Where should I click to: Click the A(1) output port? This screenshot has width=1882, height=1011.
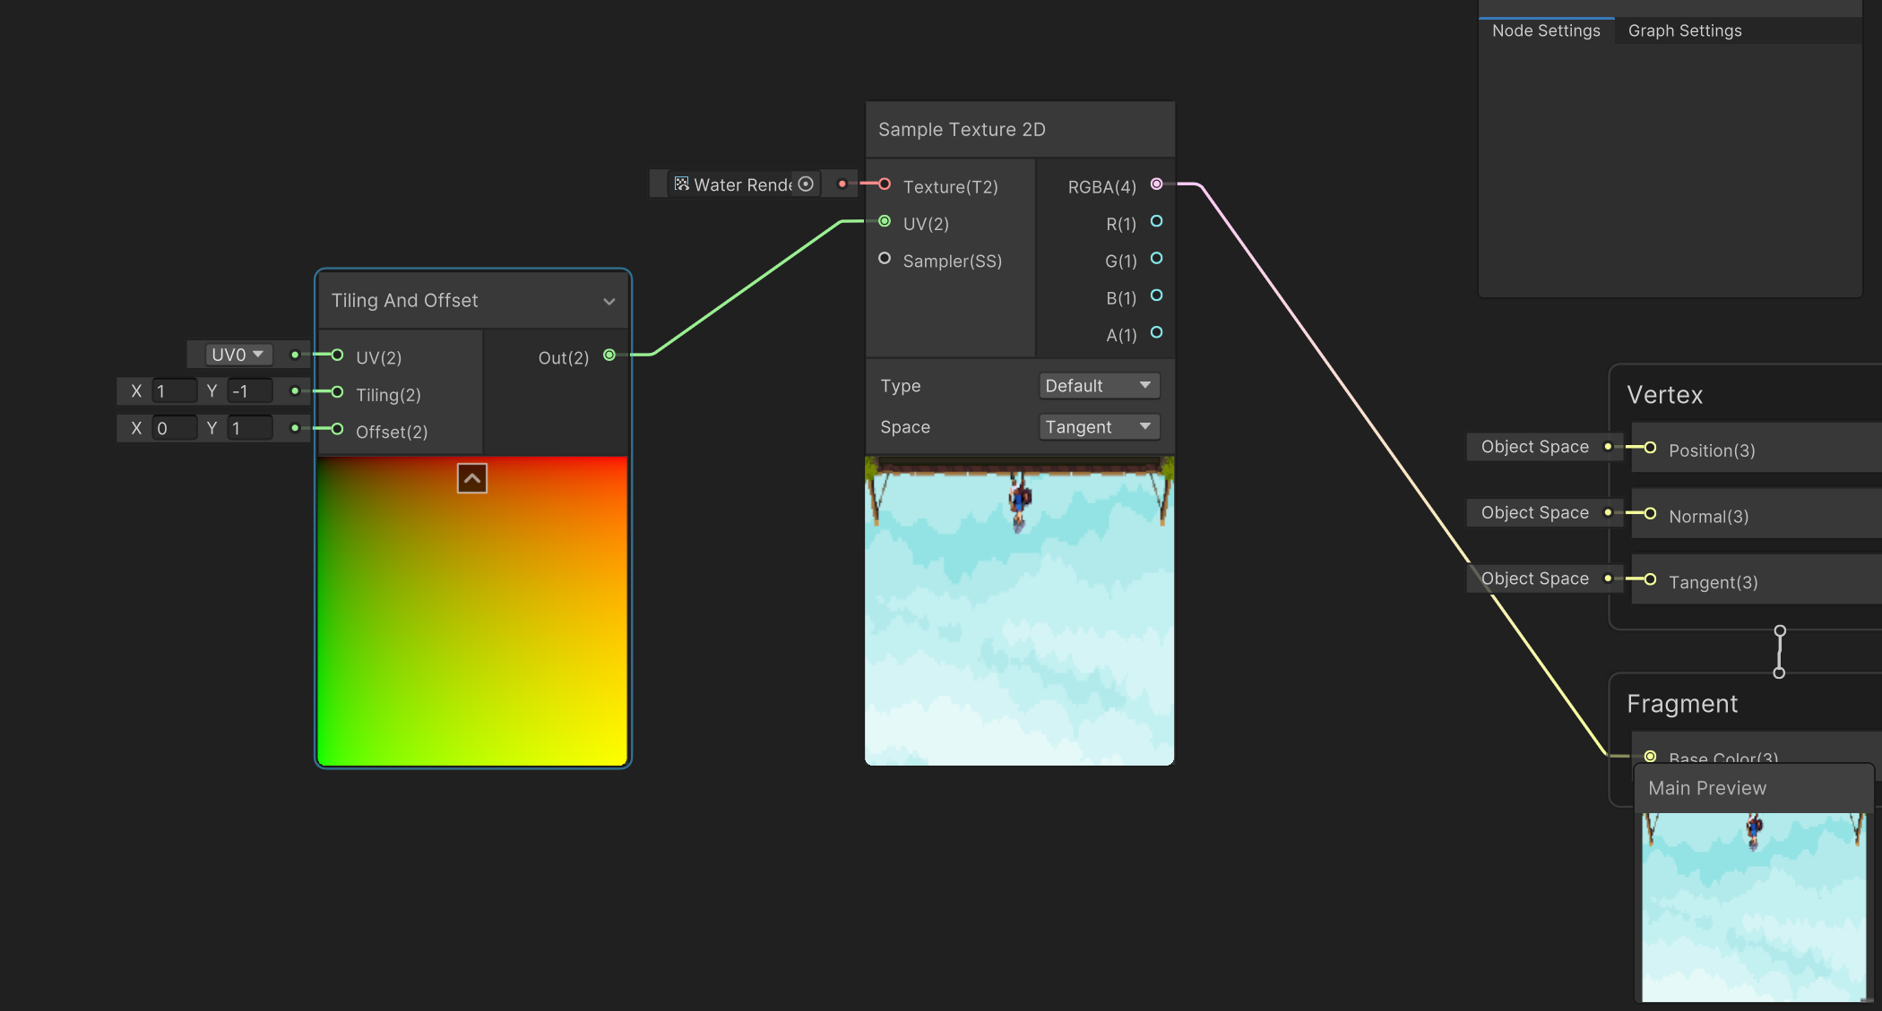[1157, 332]
